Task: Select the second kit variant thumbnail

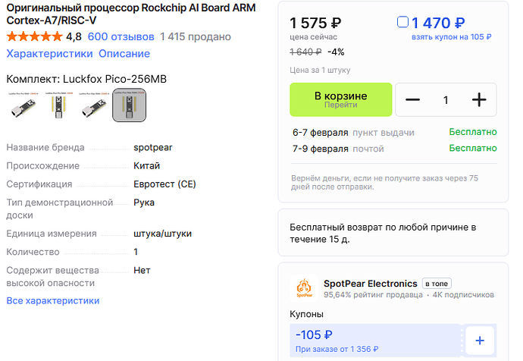Action: [58, 105]
